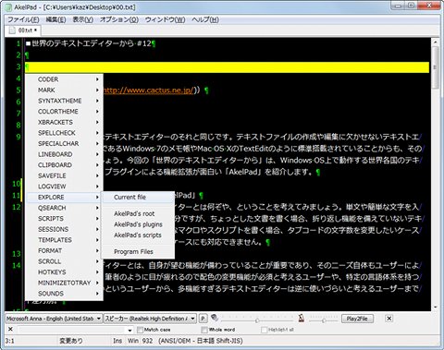
Task: Open the SOUNDS submenu
Action: 65,294
